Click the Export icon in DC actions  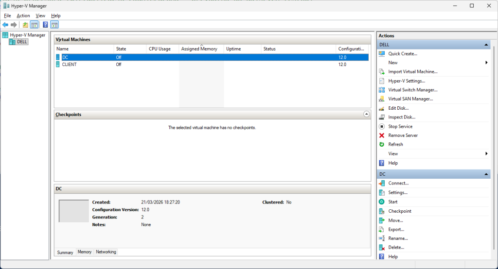382,229
